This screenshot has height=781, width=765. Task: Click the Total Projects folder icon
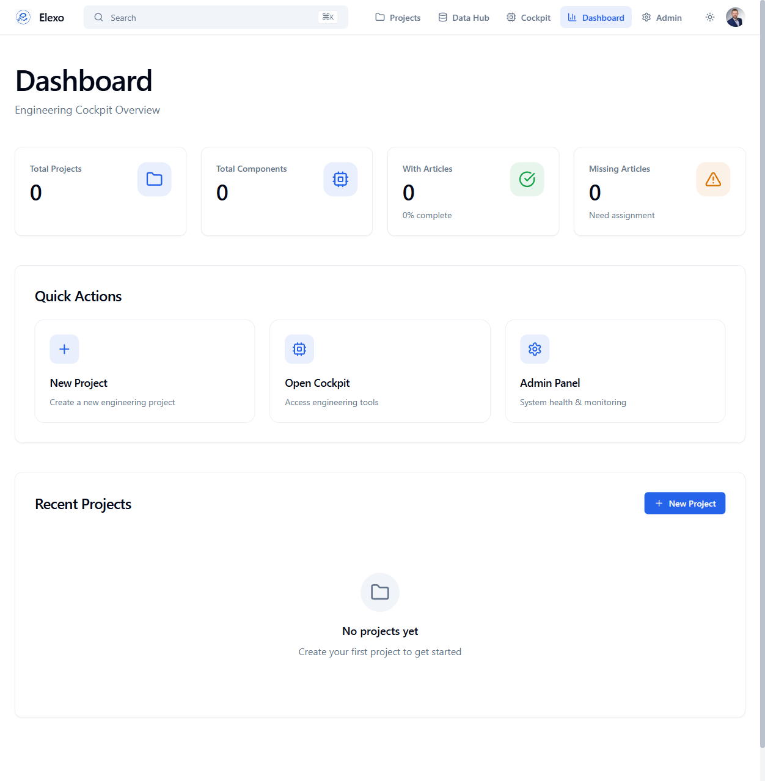[x=155, y=179]
